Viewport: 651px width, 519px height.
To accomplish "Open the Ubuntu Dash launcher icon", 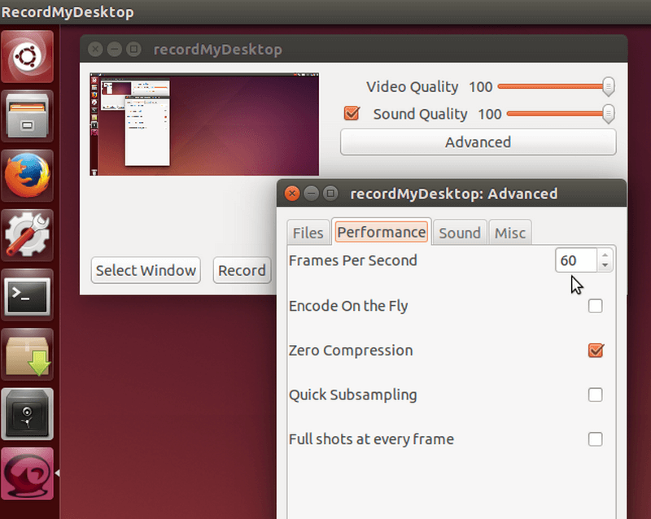I will click(28, 56).
